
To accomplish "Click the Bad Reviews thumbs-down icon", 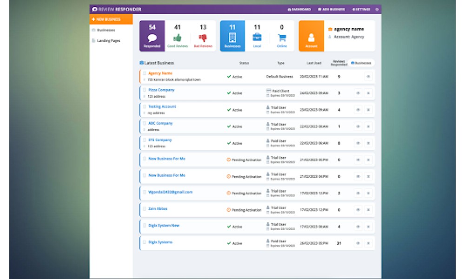I will (x=203, y=38).
